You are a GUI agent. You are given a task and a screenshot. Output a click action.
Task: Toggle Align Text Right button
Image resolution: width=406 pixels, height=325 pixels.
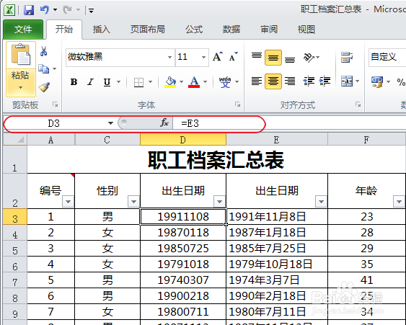pyautogui.click(x=290, y=81)
